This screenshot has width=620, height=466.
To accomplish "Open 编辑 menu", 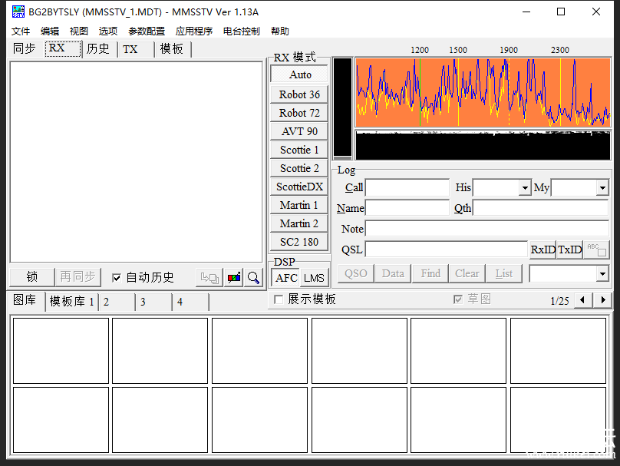I will point(50,31).
